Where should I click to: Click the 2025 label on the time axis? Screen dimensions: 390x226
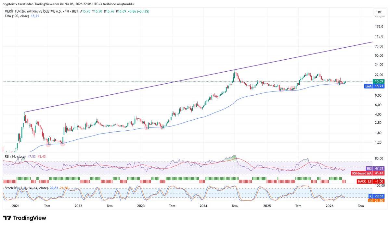pos(267,206)
